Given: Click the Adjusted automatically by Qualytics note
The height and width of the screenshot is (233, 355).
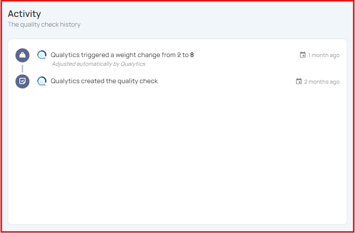Looking at the screenshot, I should 99,64.
